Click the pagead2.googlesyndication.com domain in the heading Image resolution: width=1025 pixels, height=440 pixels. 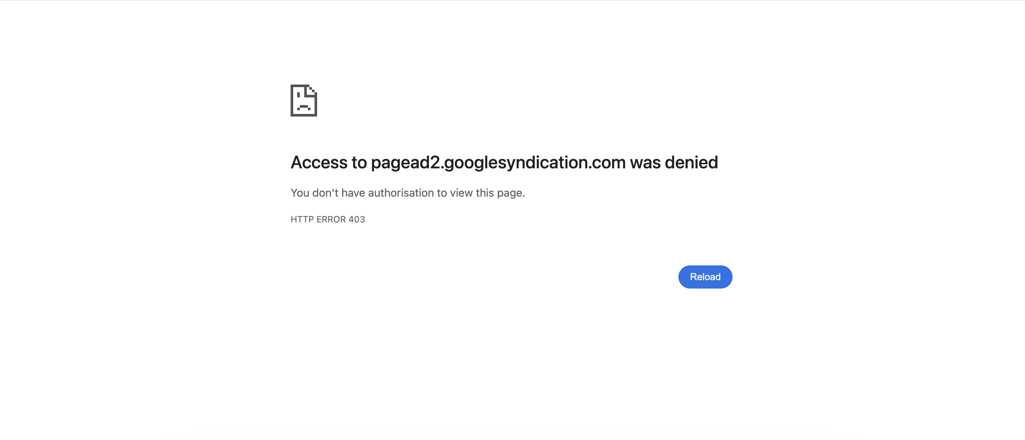(498, 162)
